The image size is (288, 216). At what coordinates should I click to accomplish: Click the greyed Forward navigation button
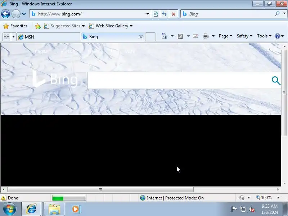click(16, 14)
